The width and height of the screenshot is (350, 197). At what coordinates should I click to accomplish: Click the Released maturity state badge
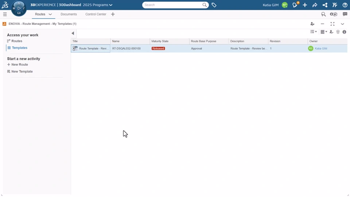(158, 49)
